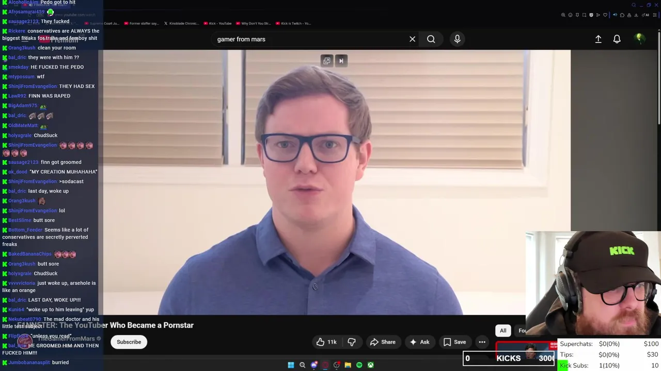Open the YouTube upload/create icon
Image resolution: width=661 pixels, height=371 pixels.
click(x=598, y=39)
